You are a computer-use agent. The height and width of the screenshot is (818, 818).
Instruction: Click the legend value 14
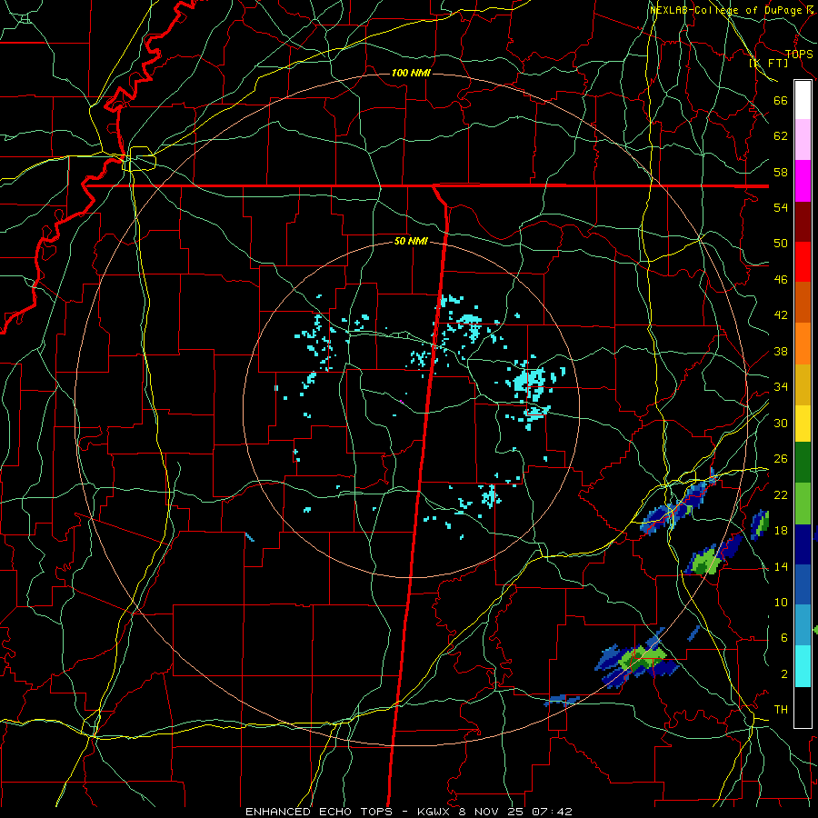(x=781, y=566)
